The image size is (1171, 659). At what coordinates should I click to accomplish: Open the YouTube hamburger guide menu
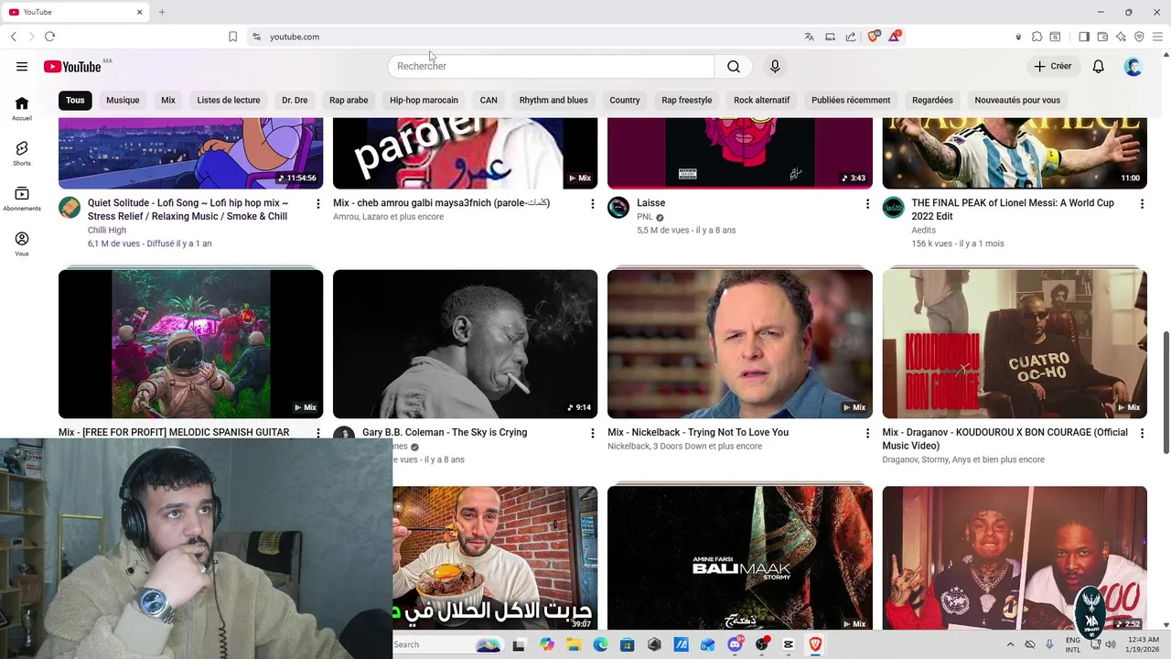(x=22, y=66)
